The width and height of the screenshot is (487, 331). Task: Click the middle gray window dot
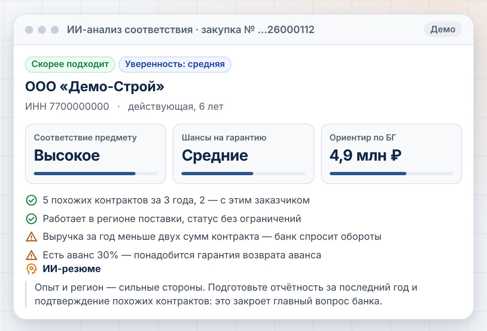coord(42,30)
